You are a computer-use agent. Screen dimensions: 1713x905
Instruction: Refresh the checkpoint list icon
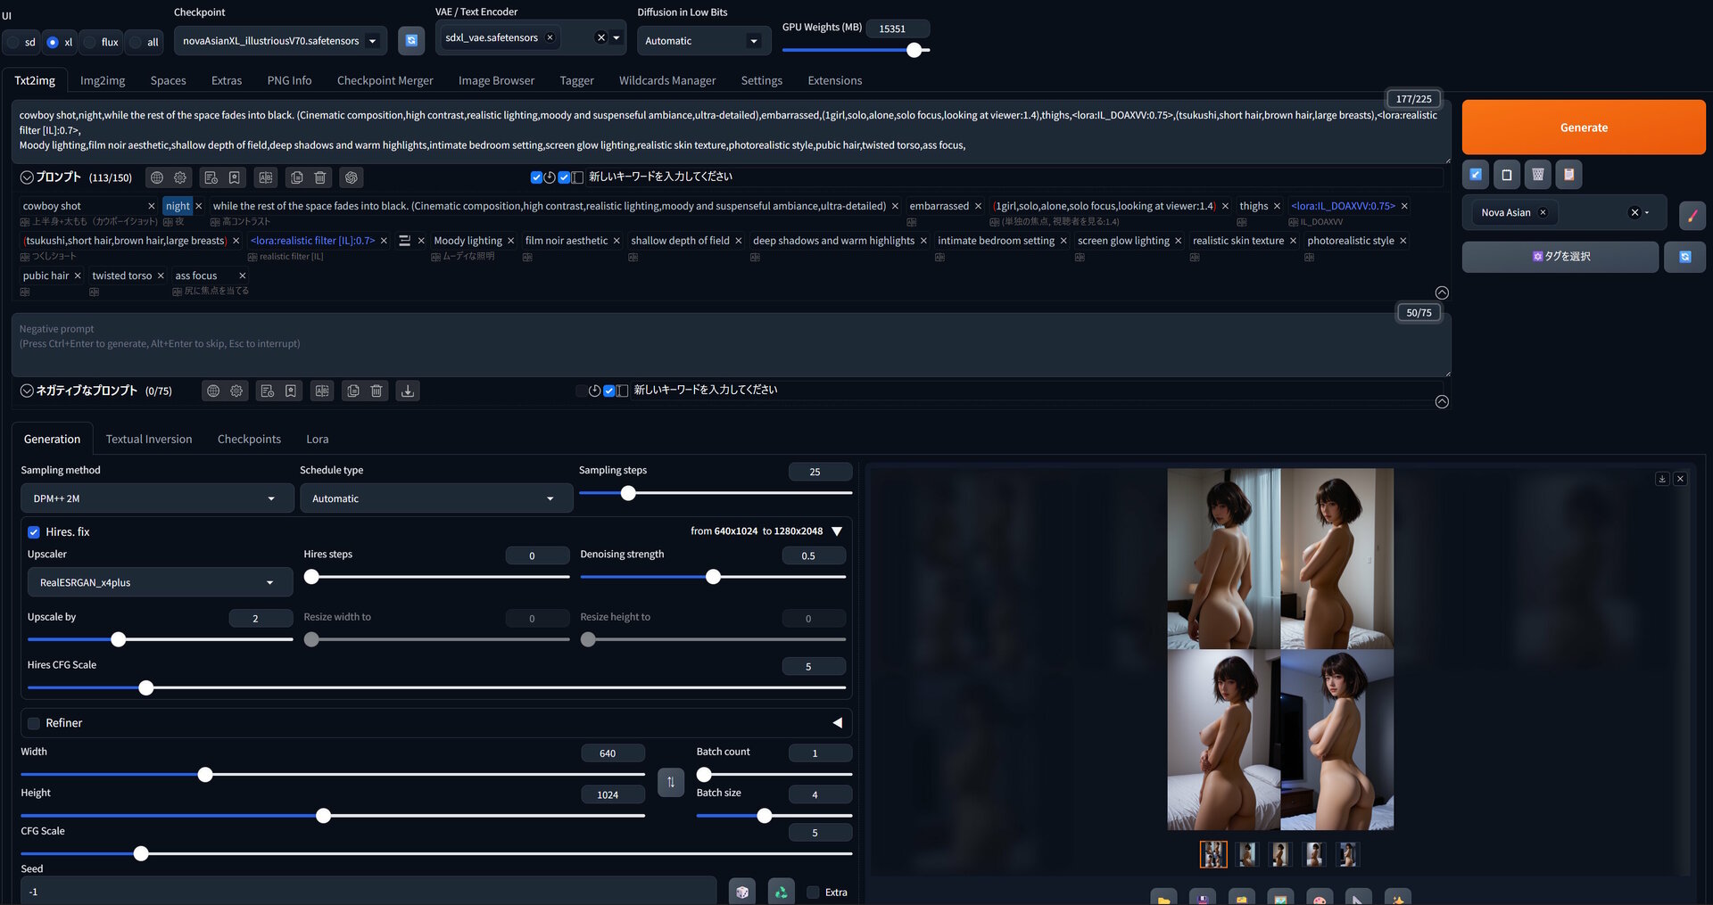coord(411,40)
